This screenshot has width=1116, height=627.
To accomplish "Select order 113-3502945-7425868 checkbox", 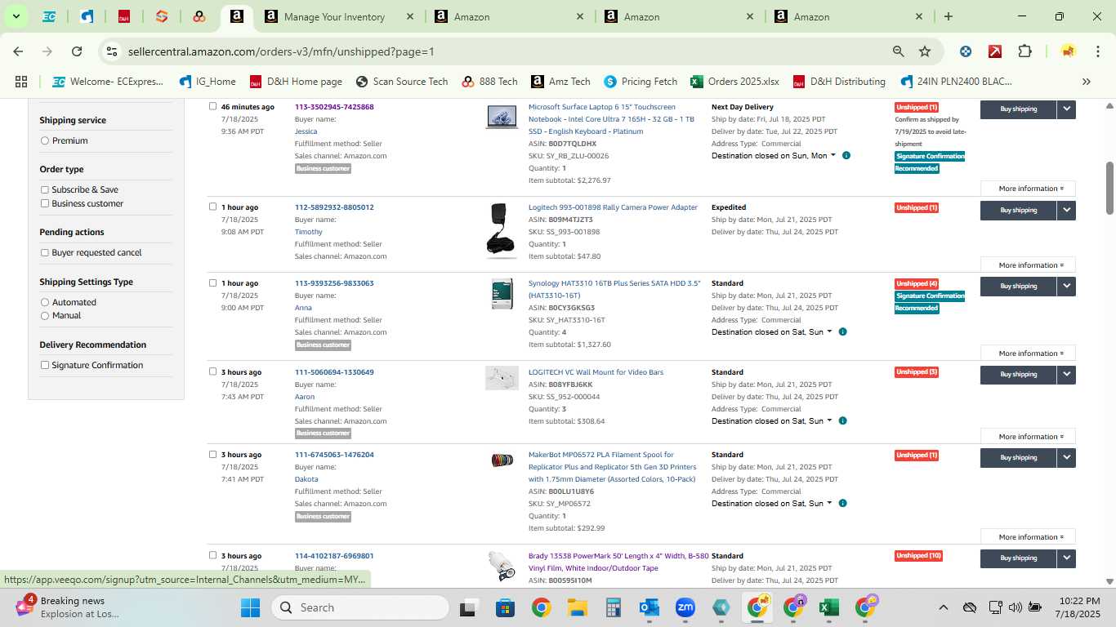I will click(213, 106).
